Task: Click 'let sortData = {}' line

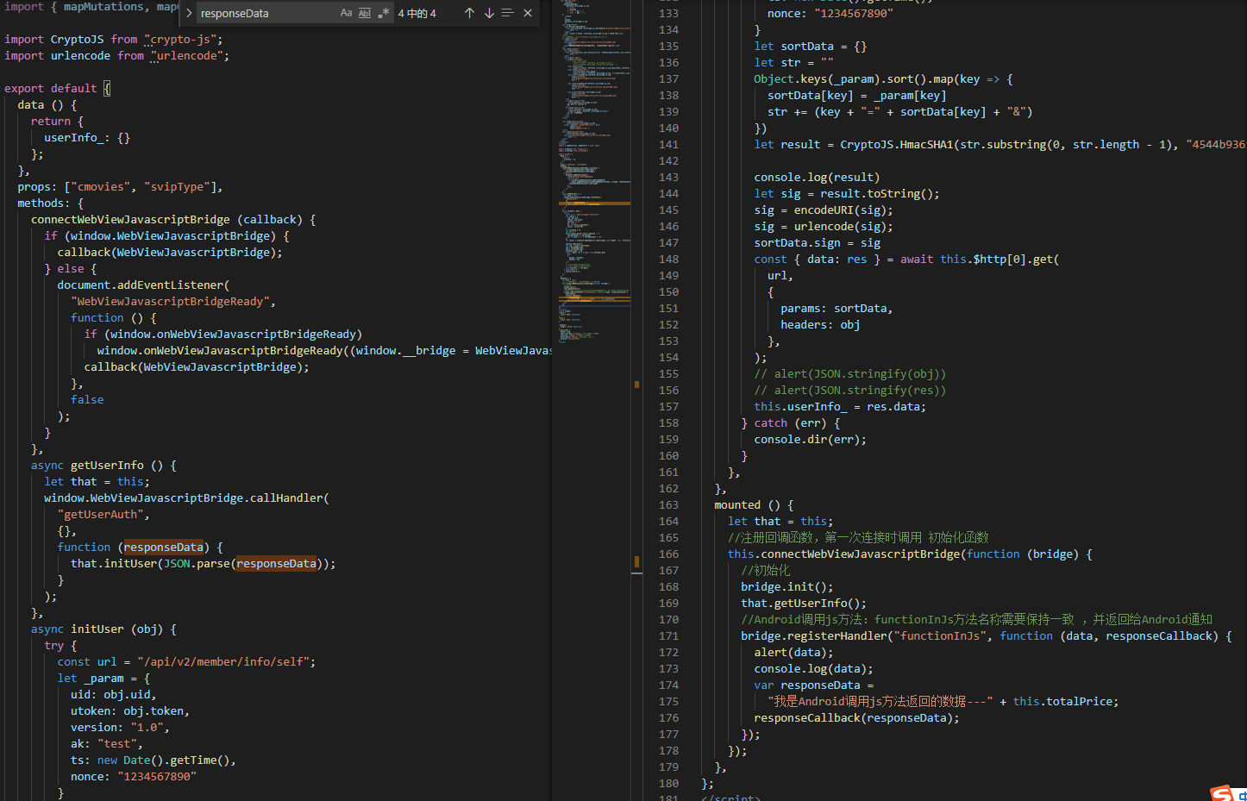Action: [x=811, y=47]
